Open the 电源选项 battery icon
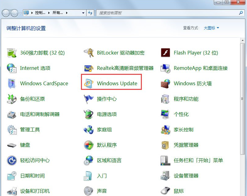This screenshot has height=196, width=247. (89, 114)
